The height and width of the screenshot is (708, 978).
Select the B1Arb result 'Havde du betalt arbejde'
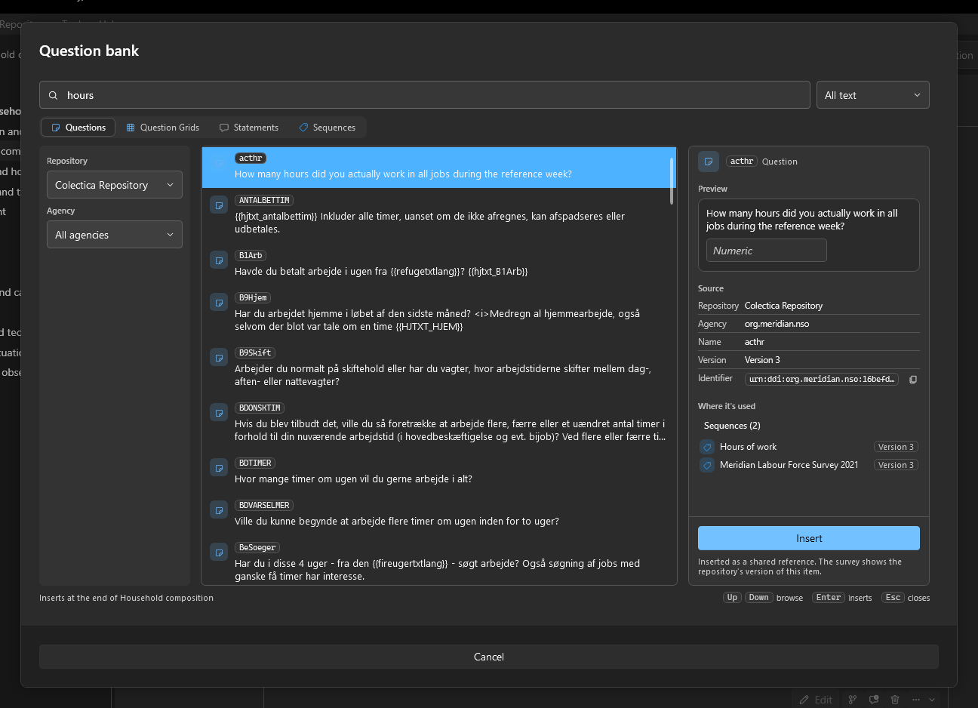[438, 264]
